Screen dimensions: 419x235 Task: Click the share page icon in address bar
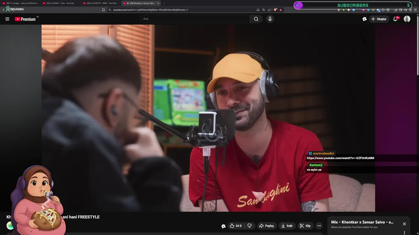pos(269,10)
